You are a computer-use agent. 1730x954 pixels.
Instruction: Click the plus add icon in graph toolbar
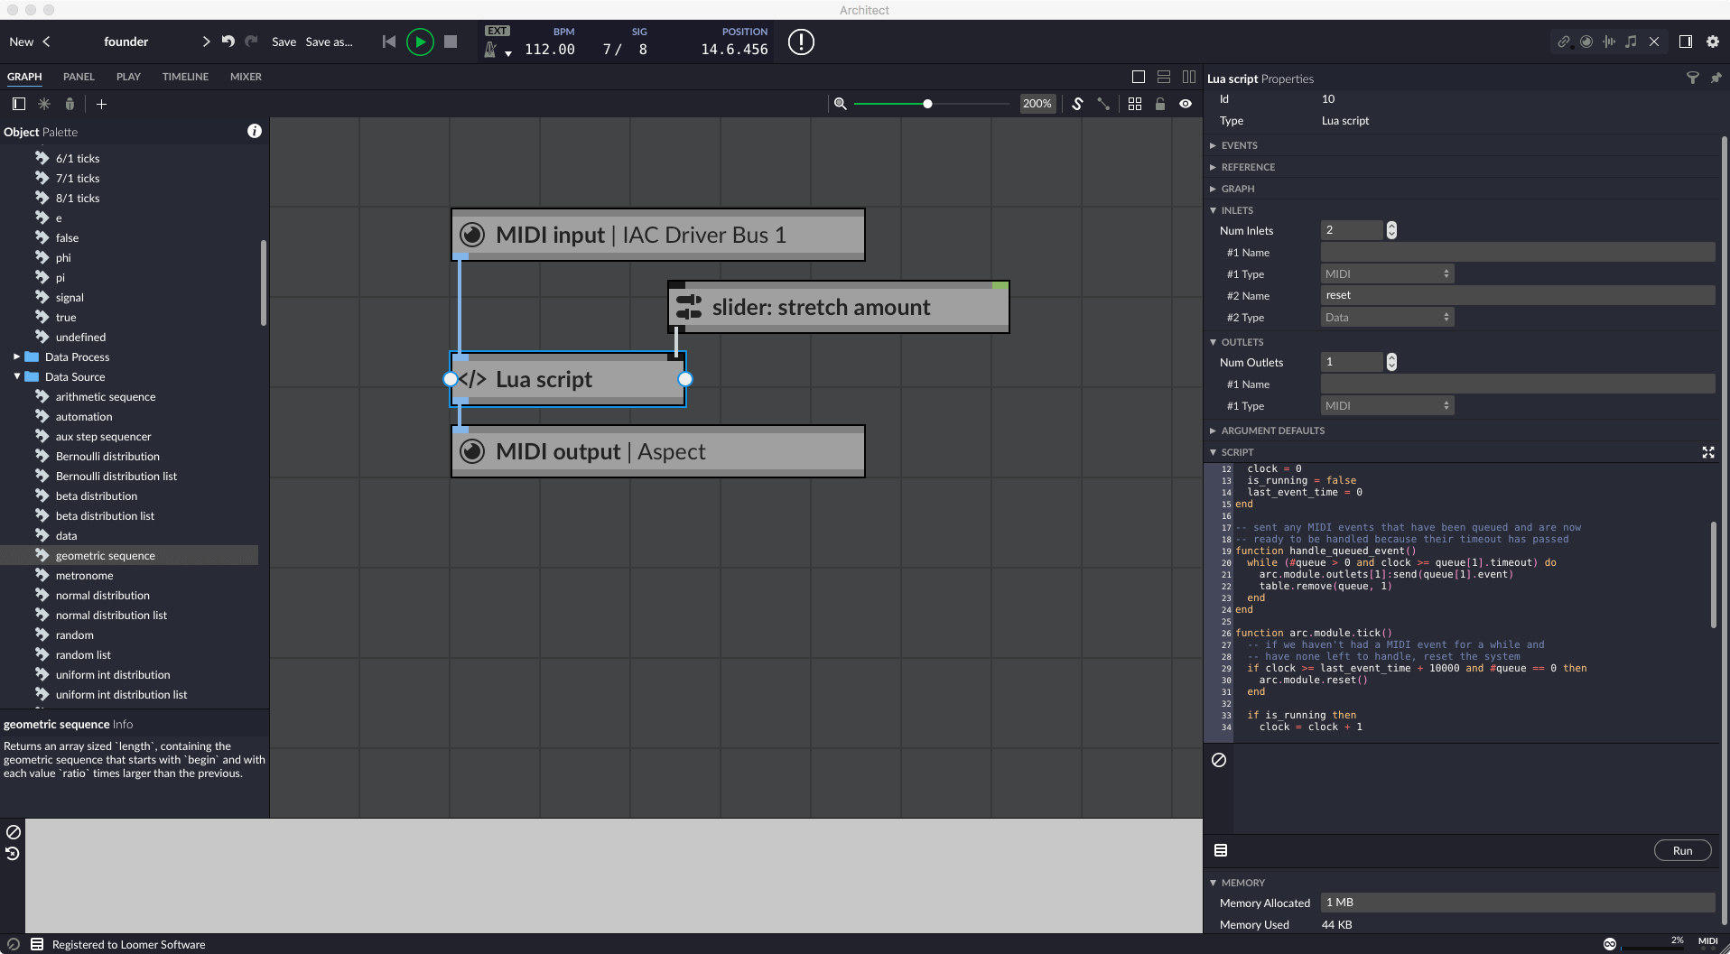point(101,104)
